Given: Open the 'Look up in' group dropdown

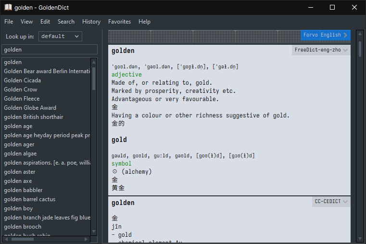Looking at the screenshot, I should coord(60,36).
